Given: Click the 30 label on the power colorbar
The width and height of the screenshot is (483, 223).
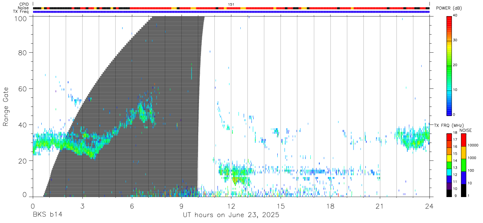Looking at the screenshot, I should click(x=455, y=40).
